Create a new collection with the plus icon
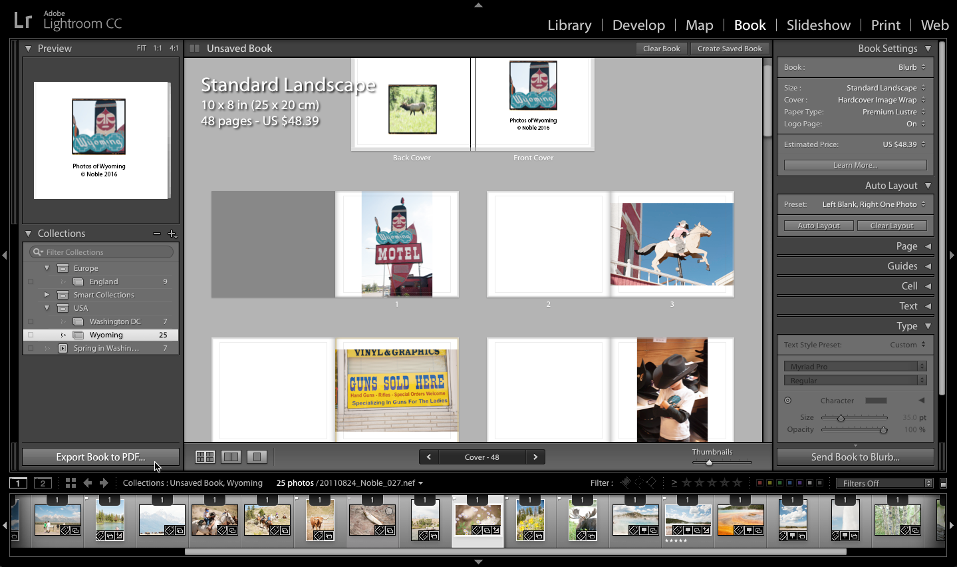The image size is (957, 567). [x=172, y=234]
